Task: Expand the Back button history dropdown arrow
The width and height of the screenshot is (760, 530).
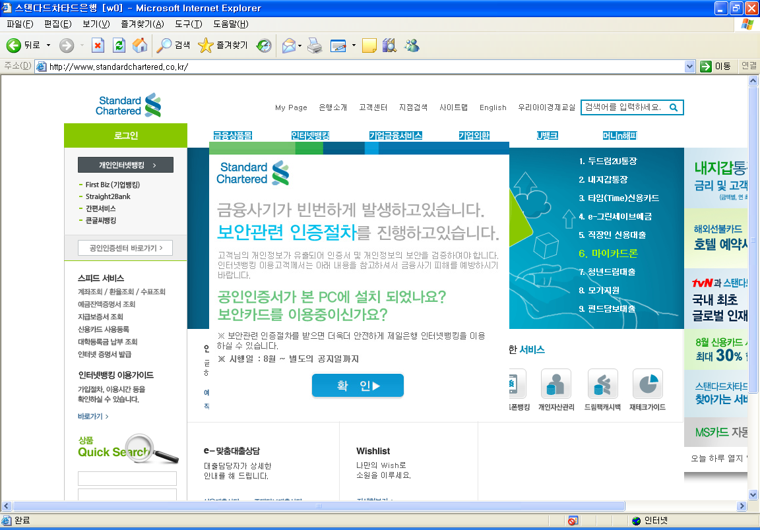Action: click(48, 45)
